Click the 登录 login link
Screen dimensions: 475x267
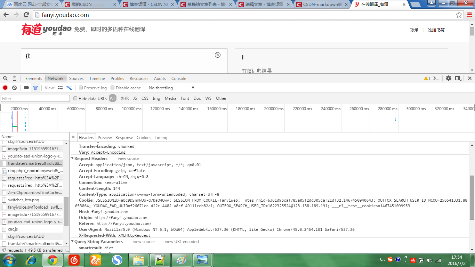(414, 30)
